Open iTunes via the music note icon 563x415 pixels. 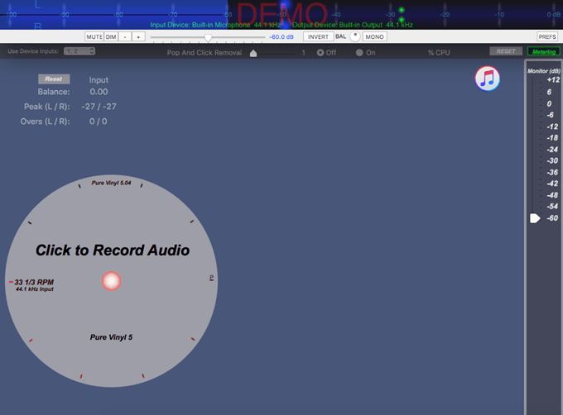coord(487,79)
